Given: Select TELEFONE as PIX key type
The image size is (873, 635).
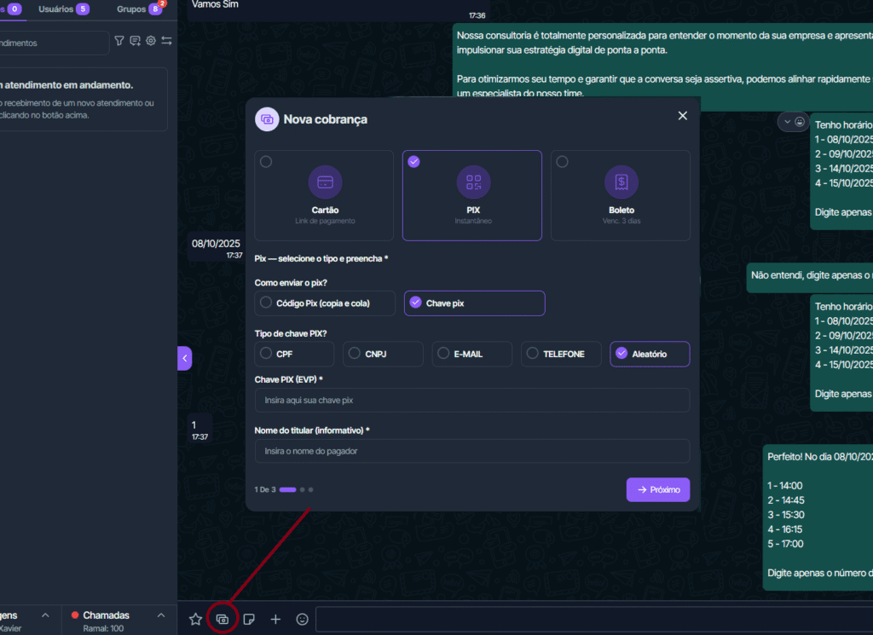Looking at the screenshot, I should click(x=561, y=354).
